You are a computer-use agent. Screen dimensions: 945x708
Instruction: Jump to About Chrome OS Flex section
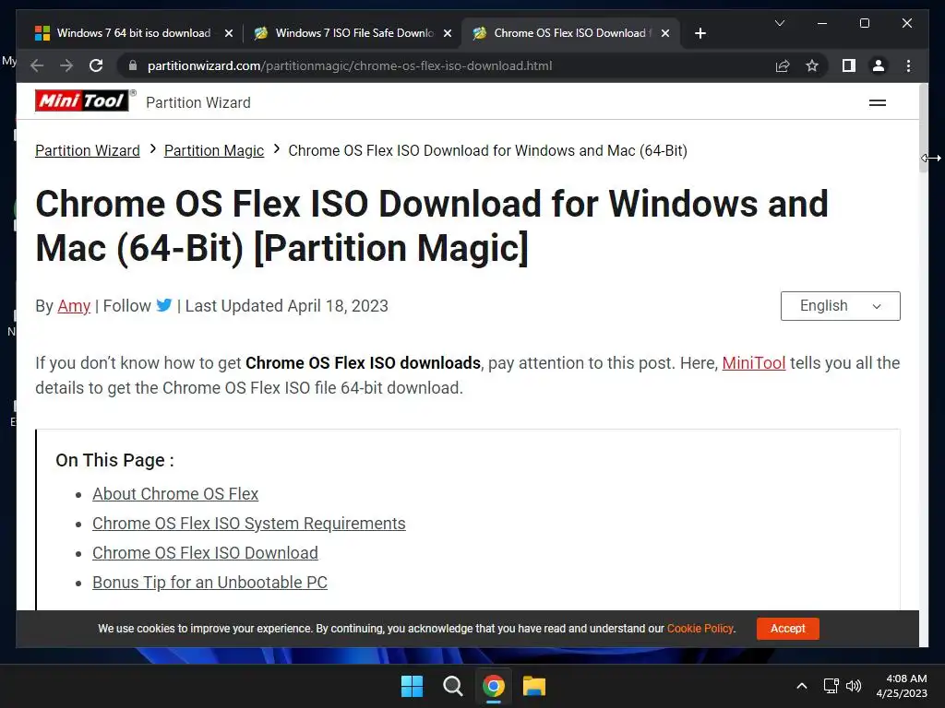(175, 494)
